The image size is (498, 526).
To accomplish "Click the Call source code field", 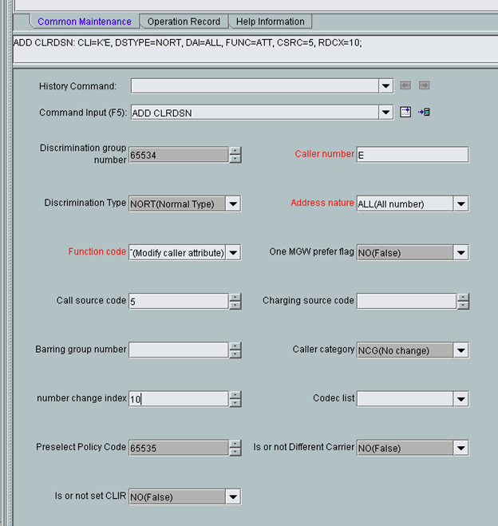I will tap(179, 301).
